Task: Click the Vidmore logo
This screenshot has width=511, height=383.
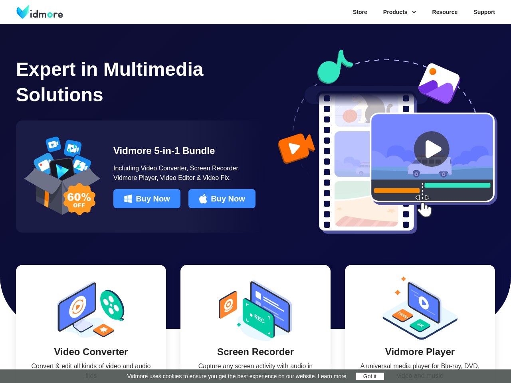Action: pos(40,12)
